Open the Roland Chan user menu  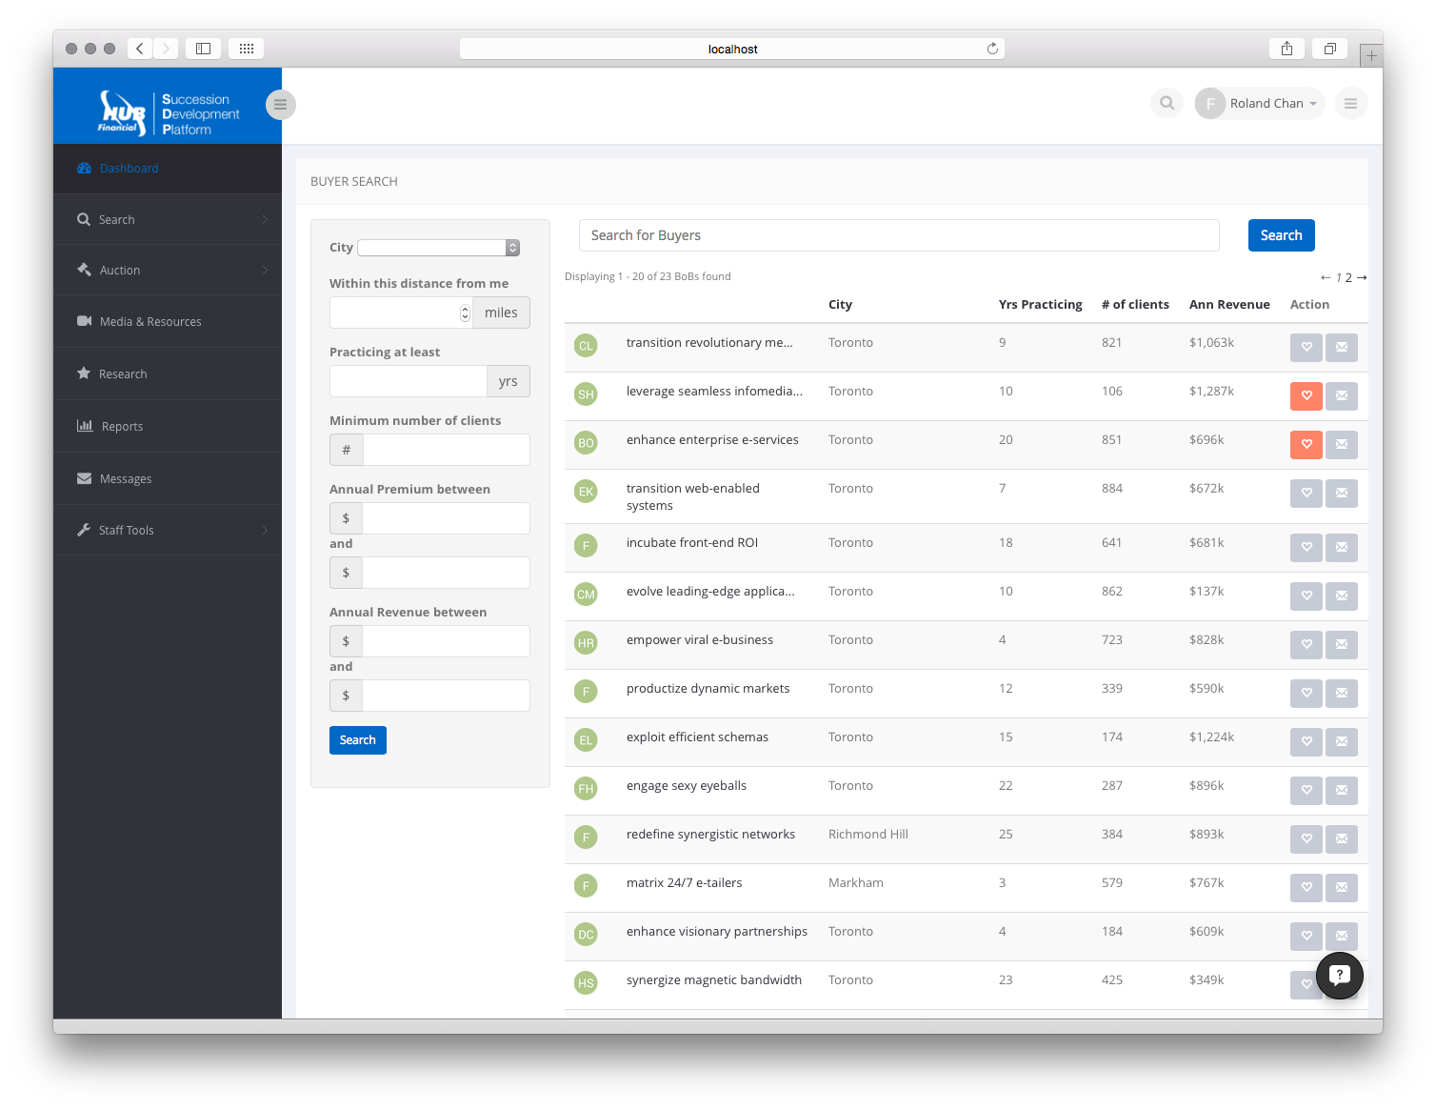[x=1259, y=103]
